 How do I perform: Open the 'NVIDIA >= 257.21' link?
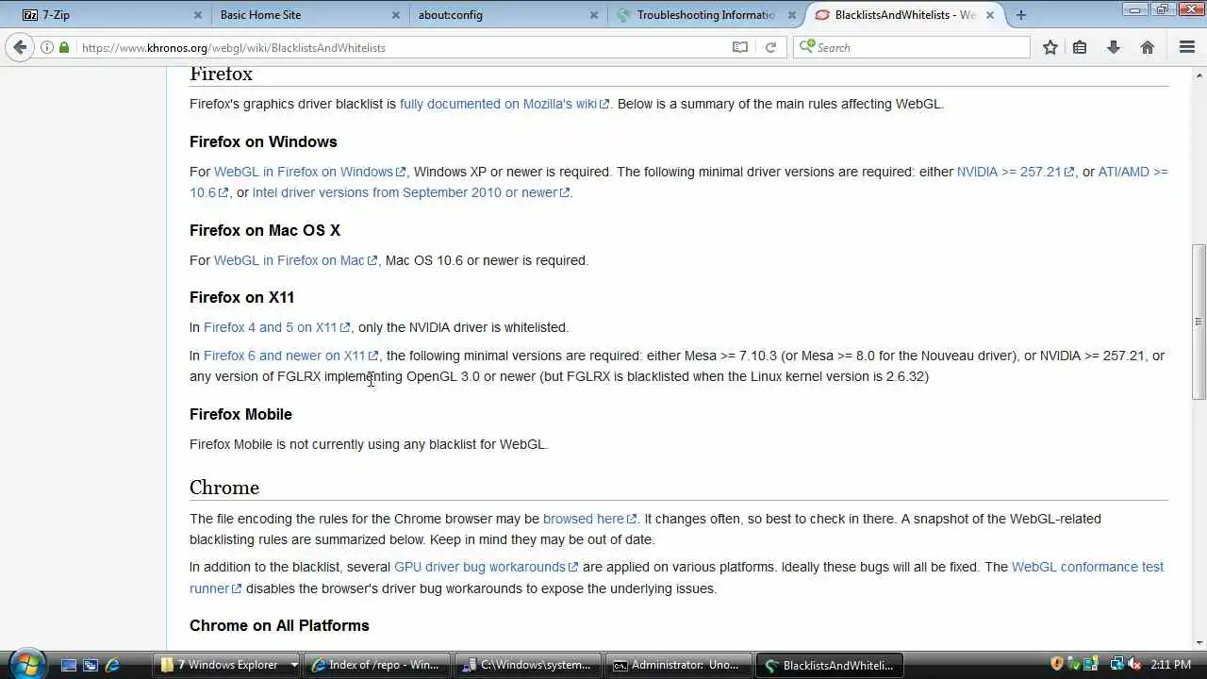pos(1015,172)
